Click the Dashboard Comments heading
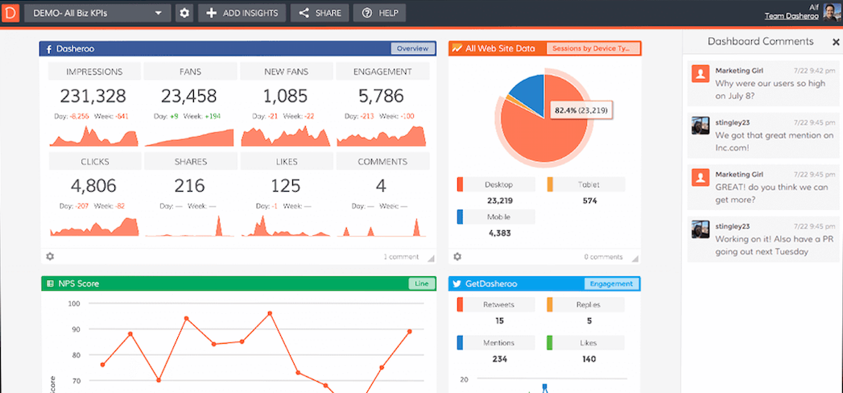Viewport: 843px width, 393px height. click(x=761, y=41)
